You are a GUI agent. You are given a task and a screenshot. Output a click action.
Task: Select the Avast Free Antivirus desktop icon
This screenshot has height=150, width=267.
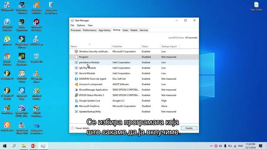[36, 7]
